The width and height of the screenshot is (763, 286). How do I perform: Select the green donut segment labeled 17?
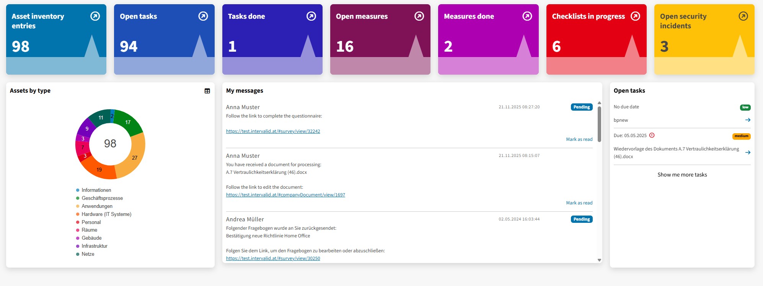129,122
